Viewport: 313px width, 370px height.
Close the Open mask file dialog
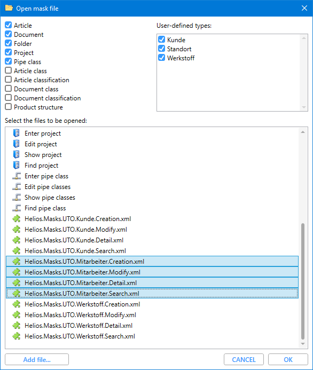coord(304,8)
